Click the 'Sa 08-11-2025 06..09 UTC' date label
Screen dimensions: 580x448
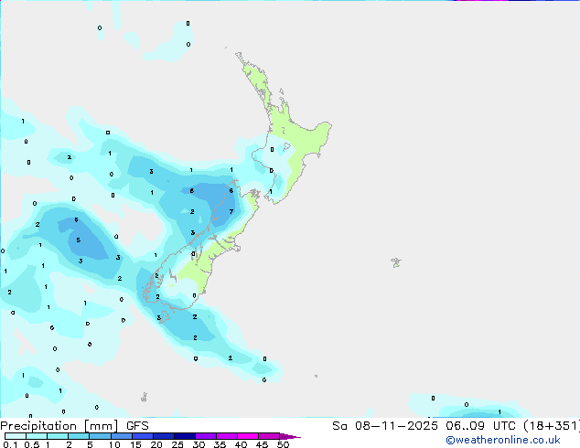point(424,426)
